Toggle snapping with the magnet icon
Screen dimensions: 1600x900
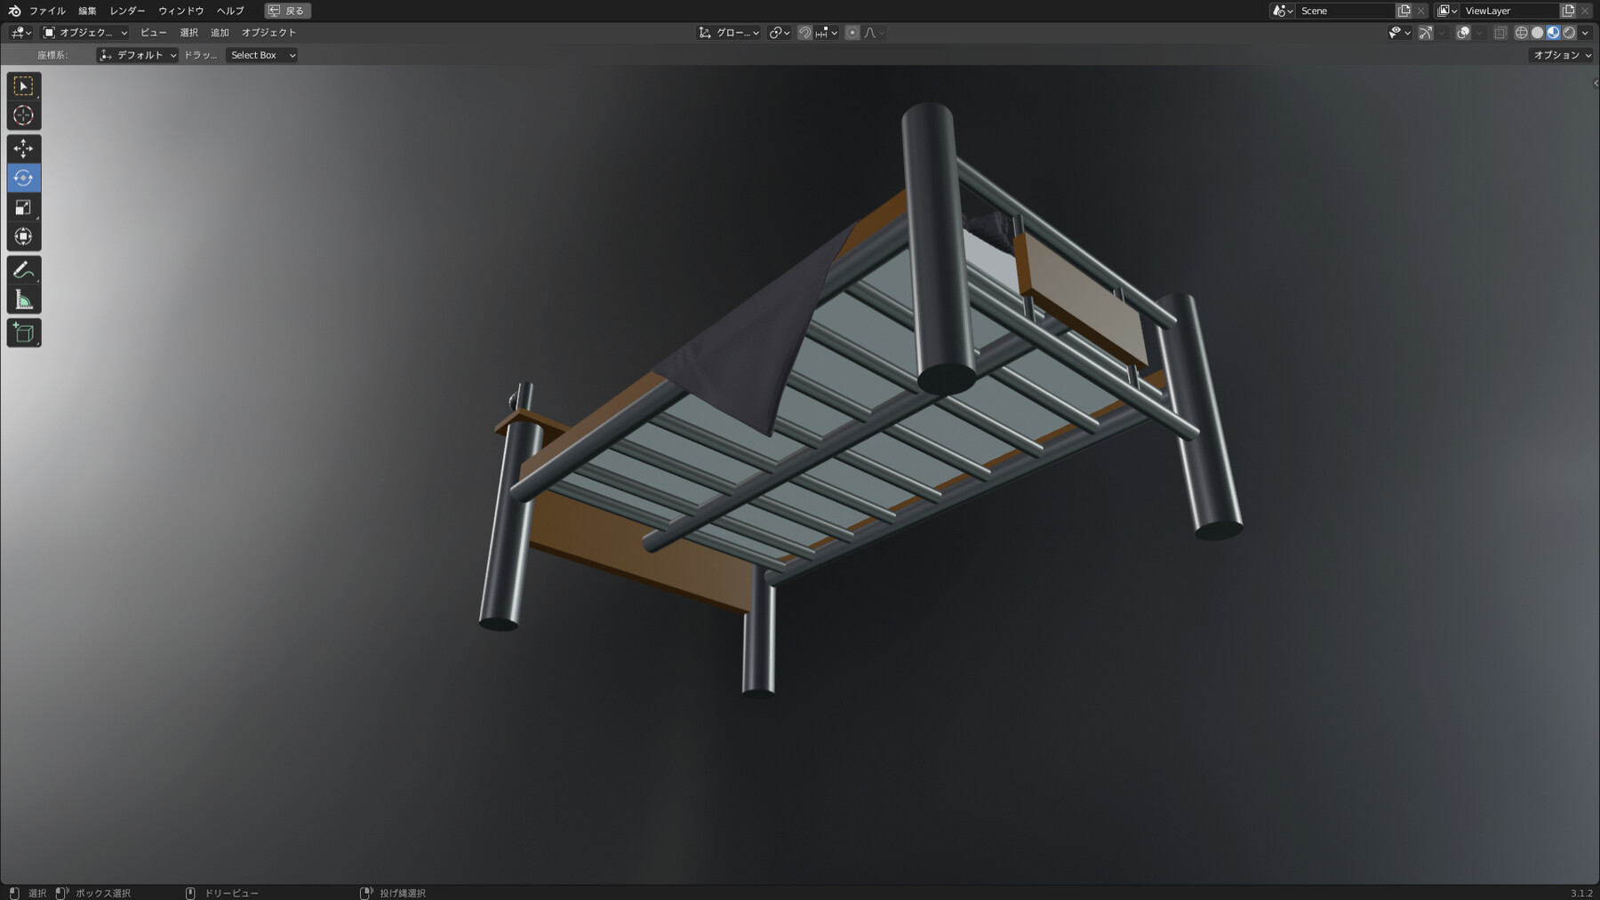point(803,32)
